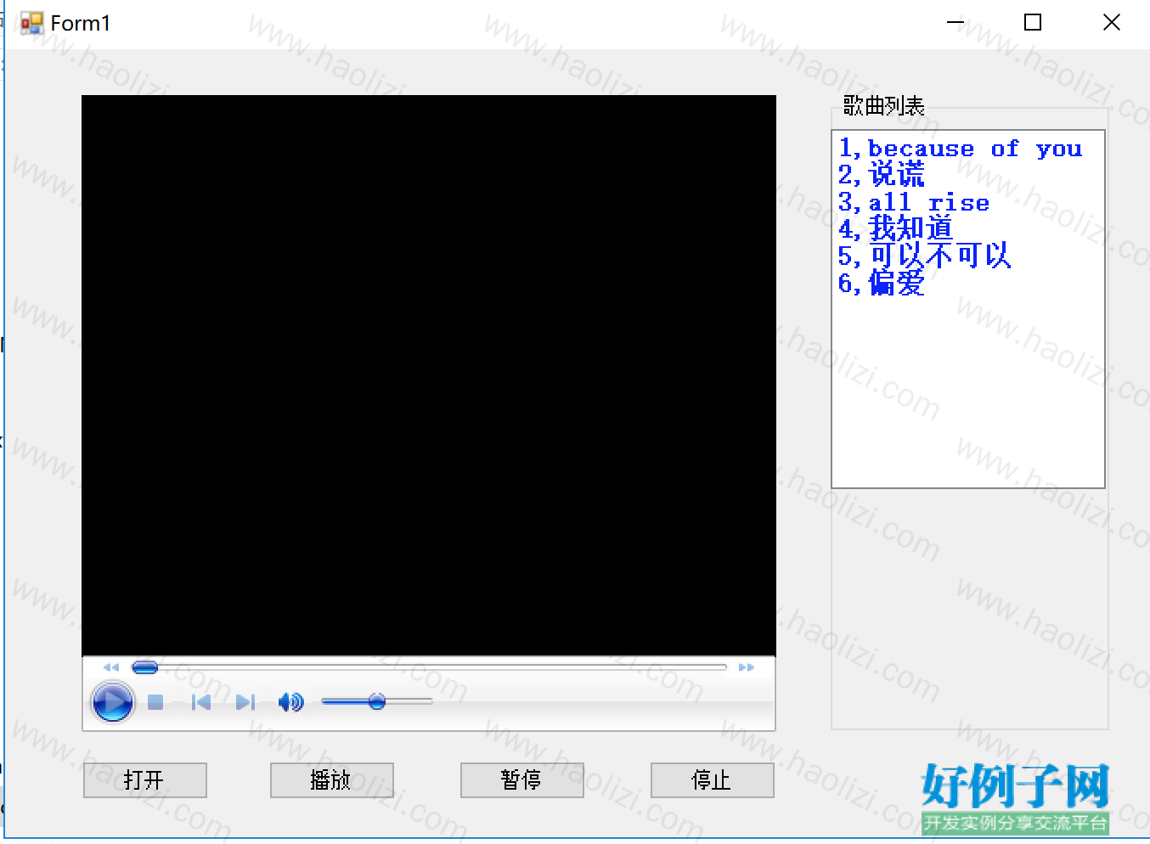
Task: Maximize the Form1 window
Action: (x=1033, y=23)
